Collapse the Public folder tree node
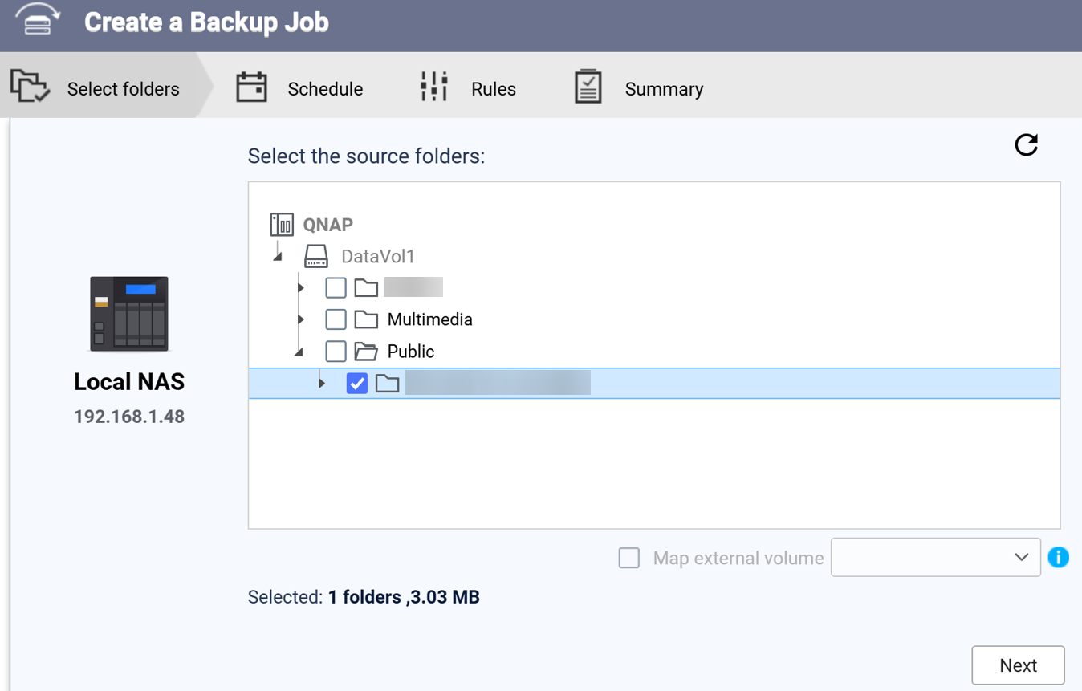This screenshot has width=1082, height=691. point(299,352)
